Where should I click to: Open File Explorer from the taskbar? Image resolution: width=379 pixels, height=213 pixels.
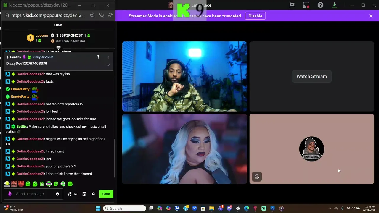click(x=212, y=208)
